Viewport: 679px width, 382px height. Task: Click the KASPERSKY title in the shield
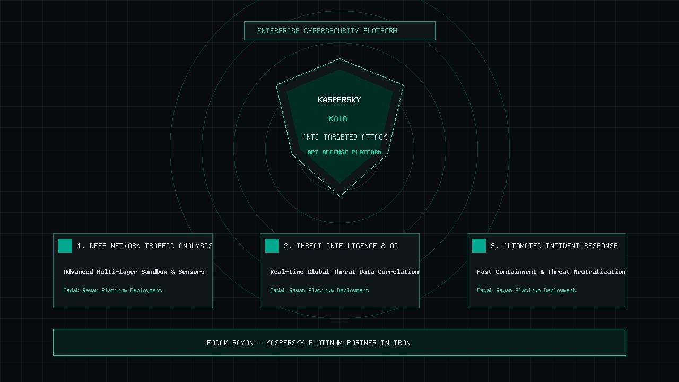pyautogui.click(x=339, y=100)
